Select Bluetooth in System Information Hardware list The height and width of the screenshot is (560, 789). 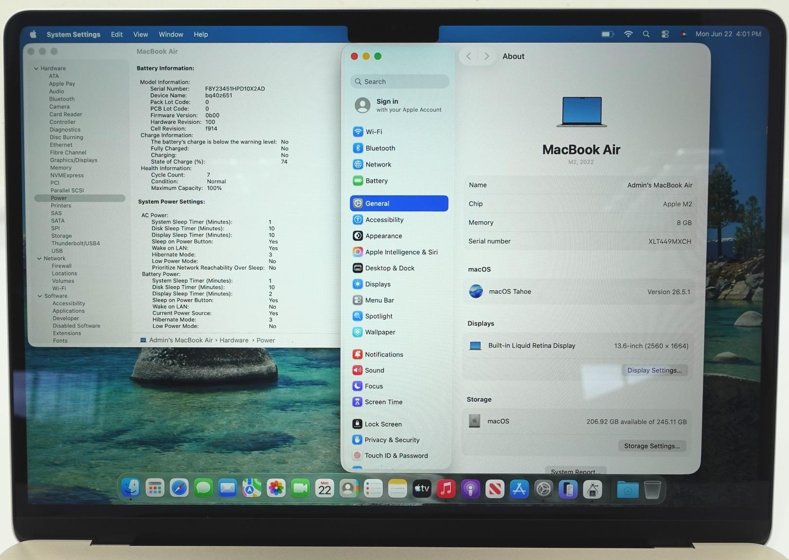coord(62,99)
